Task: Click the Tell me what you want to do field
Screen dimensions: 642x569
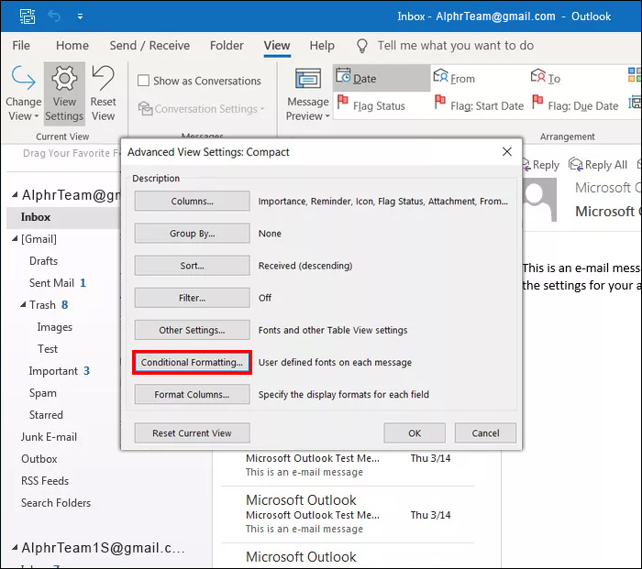Action: 455,46
